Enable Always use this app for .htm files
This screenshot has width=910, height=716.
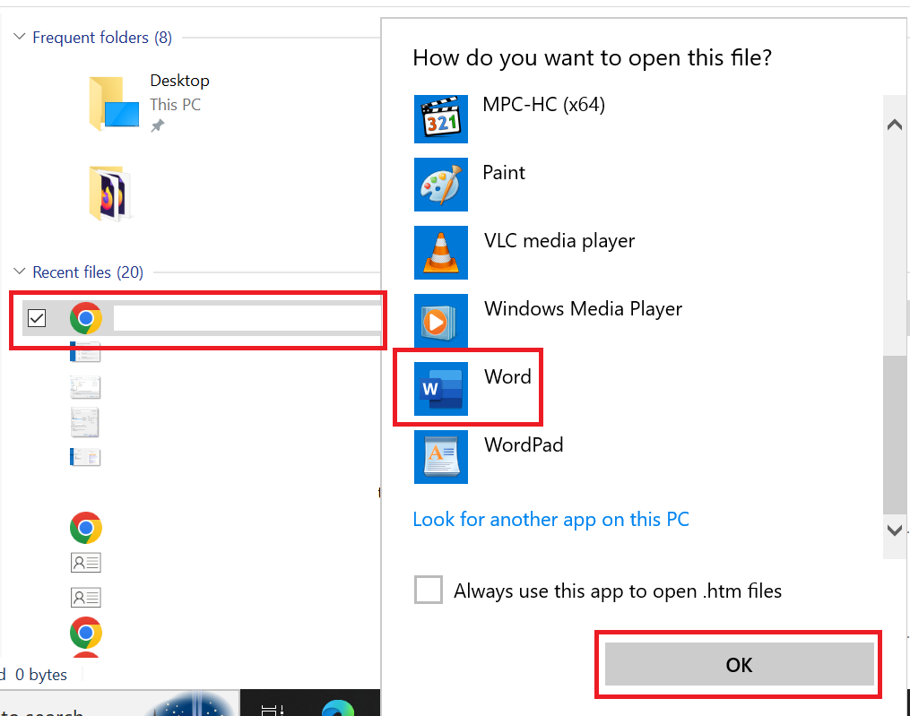point(429,590)
